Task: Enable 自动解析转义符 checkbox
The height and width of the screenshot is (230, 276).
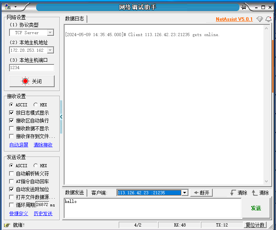Action: click(x=11, y=173)
